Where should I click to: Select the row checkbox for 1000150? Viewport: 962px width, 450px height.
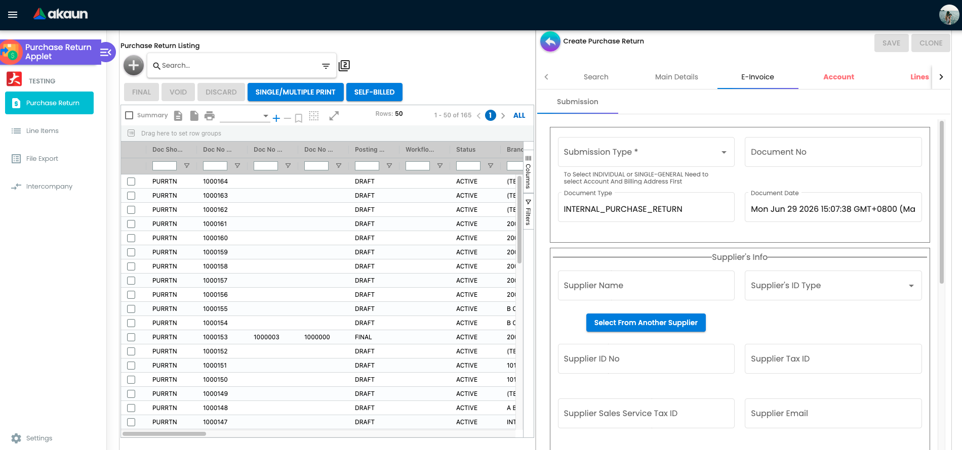click(131, 380)
